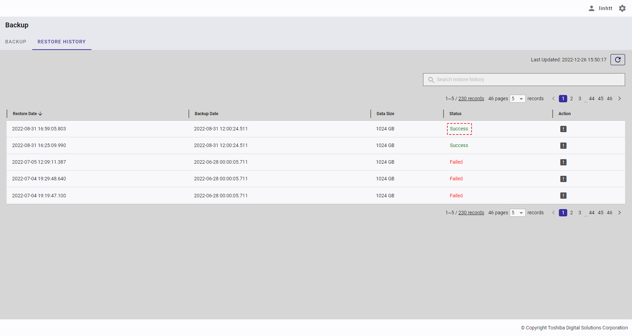The image size is (632, 336).
Task: Open the settings gear icon
Action: [622, 8]
